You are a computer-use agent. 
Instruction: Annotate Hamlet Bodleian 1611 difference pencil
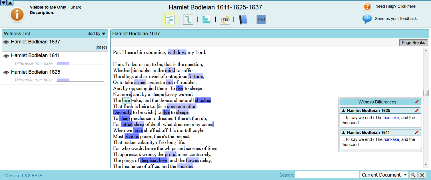[417, 132]
